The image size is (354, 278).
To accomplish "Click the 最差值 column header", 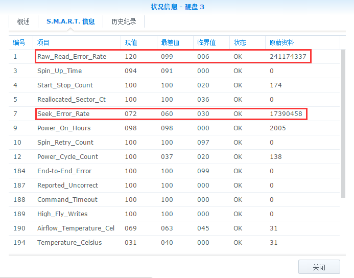I will pyautogui.click(x=175, y=42).
